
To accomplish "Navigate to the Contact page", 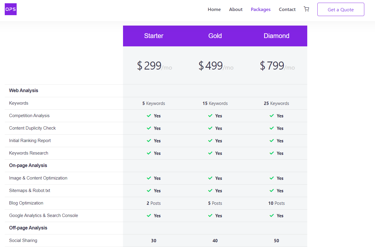I will pos(287,10).
